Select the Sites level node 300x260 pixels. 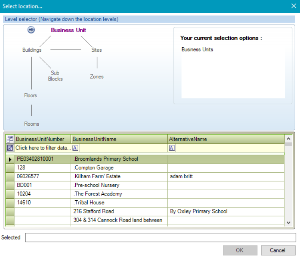[x=97, y=50]
